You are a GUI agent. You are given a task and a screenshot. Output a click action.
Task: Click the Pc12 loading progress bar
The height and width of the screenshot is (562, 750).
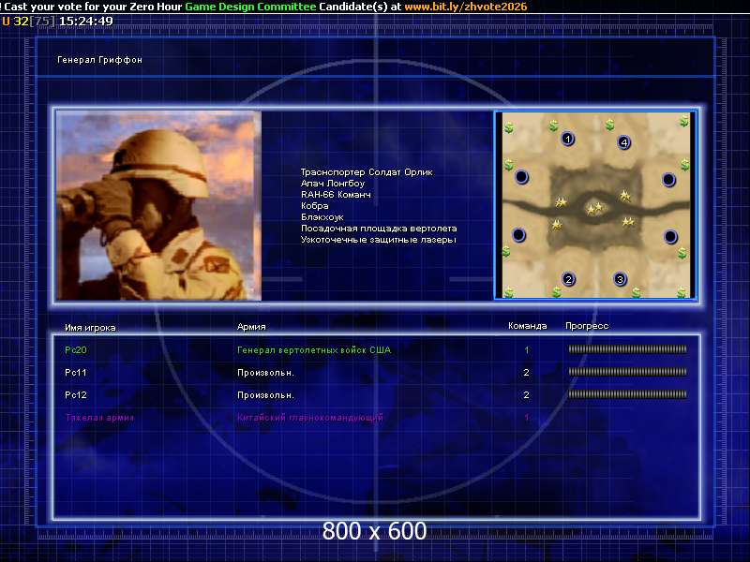tap(627, 394)
